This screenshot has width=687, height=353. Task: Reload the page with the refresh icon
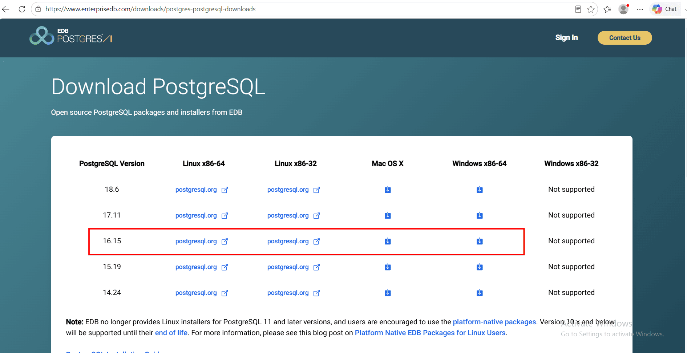22,9
